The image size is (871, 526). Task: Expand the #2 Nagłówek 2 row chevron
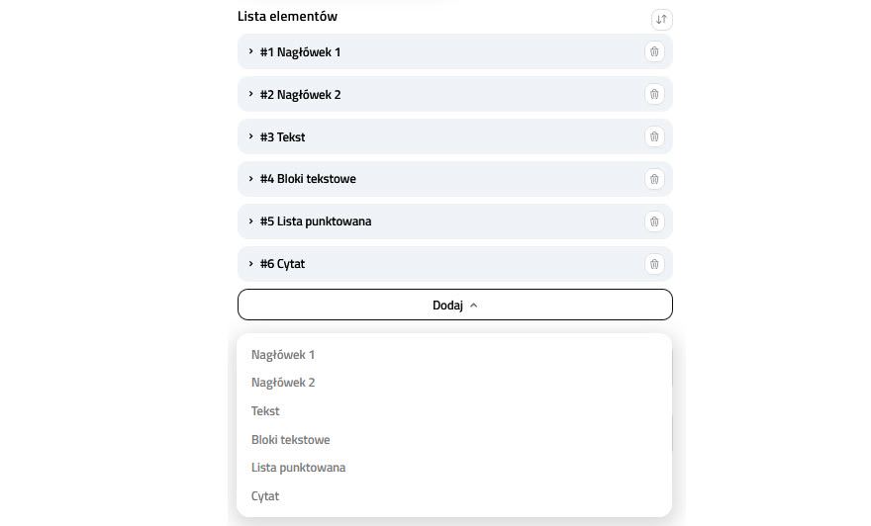pyautogui.click(x=251, y=94)
